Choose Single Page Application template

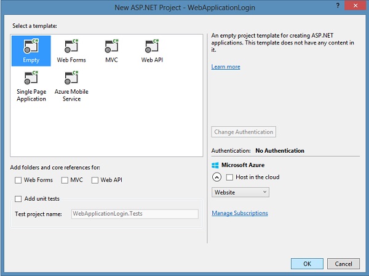click(31, 86)
